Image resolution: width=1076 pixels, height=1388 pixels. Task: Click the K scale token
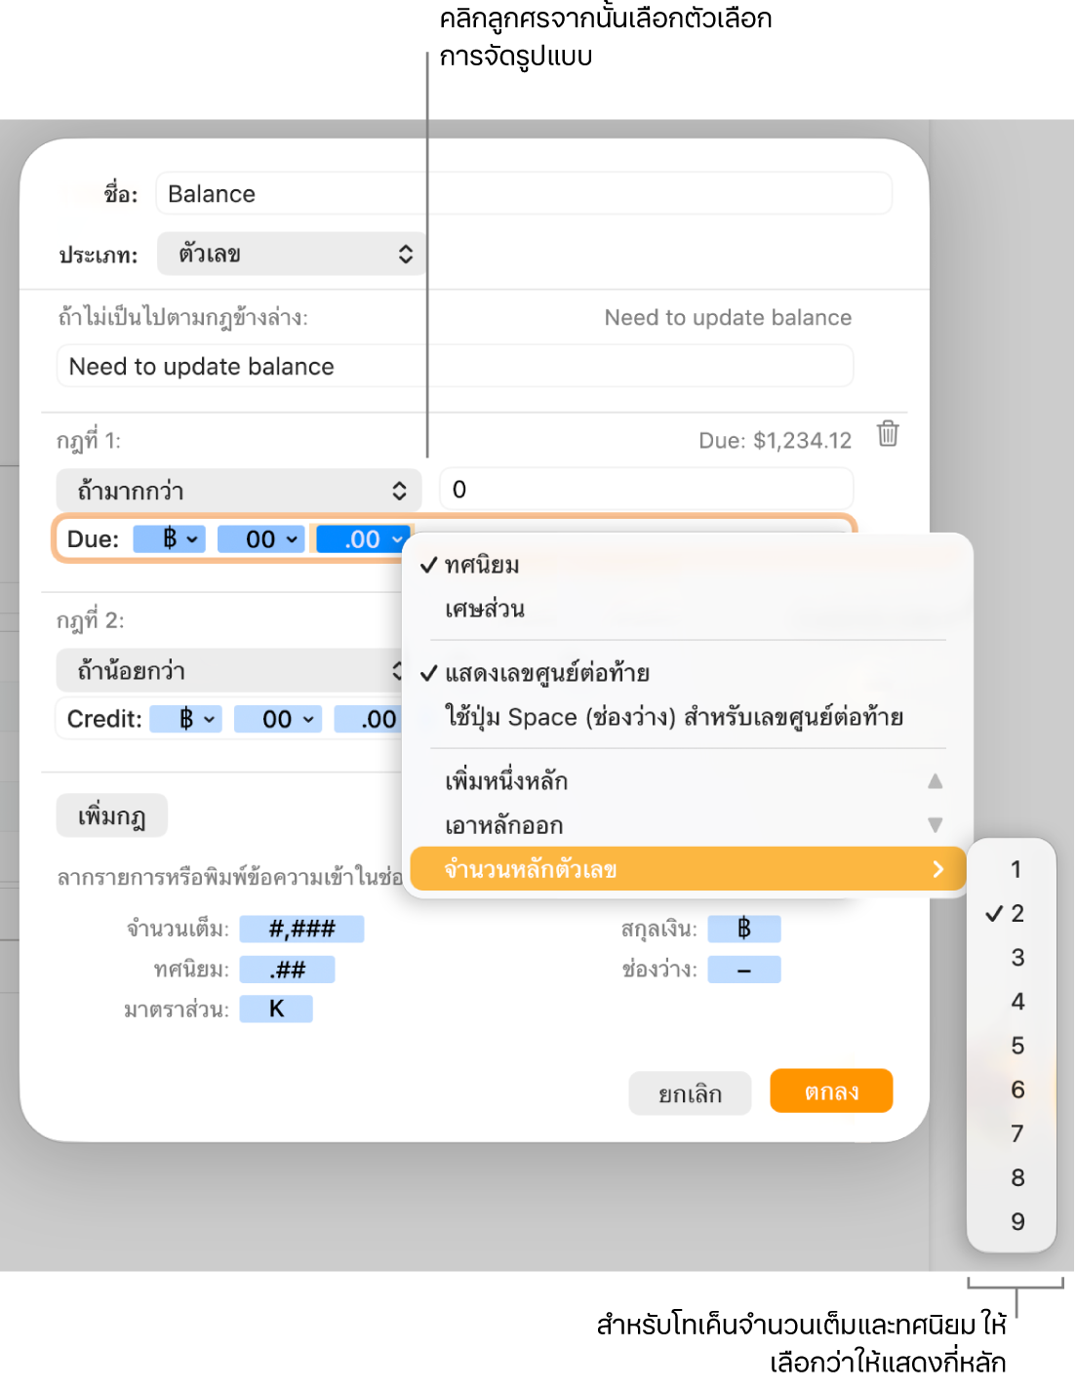(x=276, y=1010)
